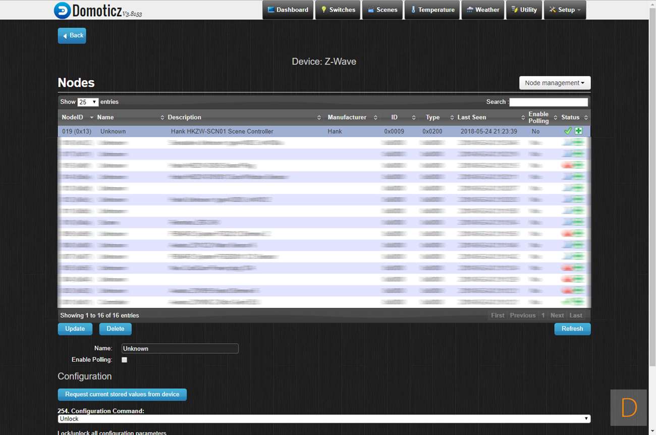The image size is (656, 435).
Task: Open the Dashboard tab
Action: click(288, 10)
